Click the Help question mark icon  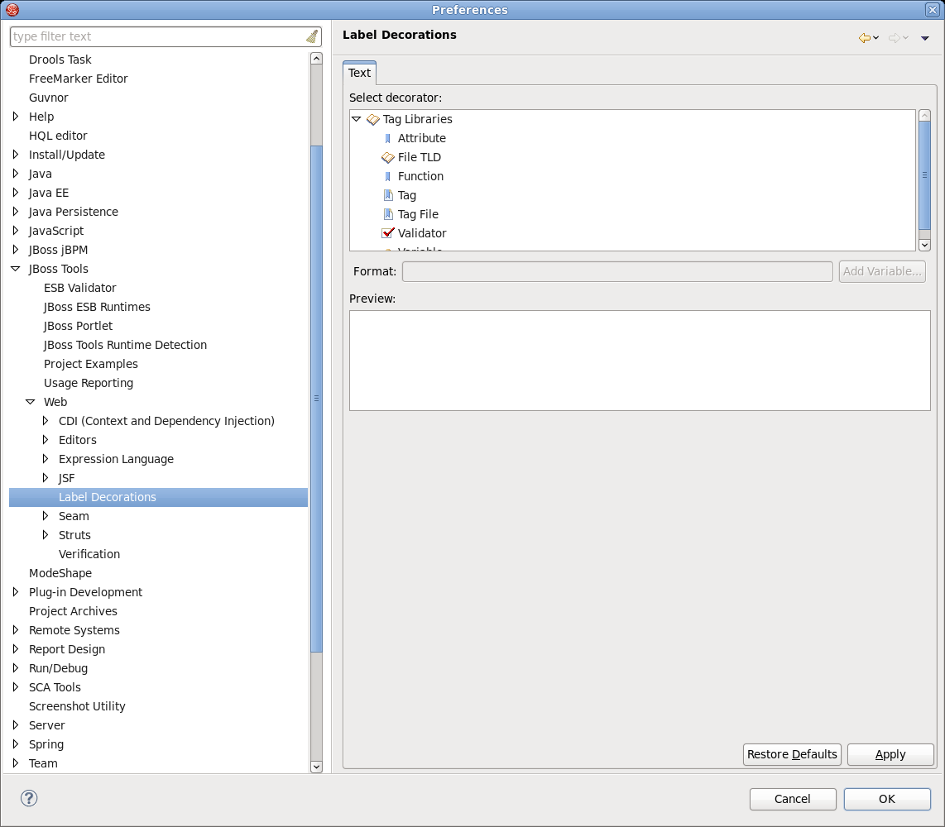pyautogui.click(x=29, y=798)
